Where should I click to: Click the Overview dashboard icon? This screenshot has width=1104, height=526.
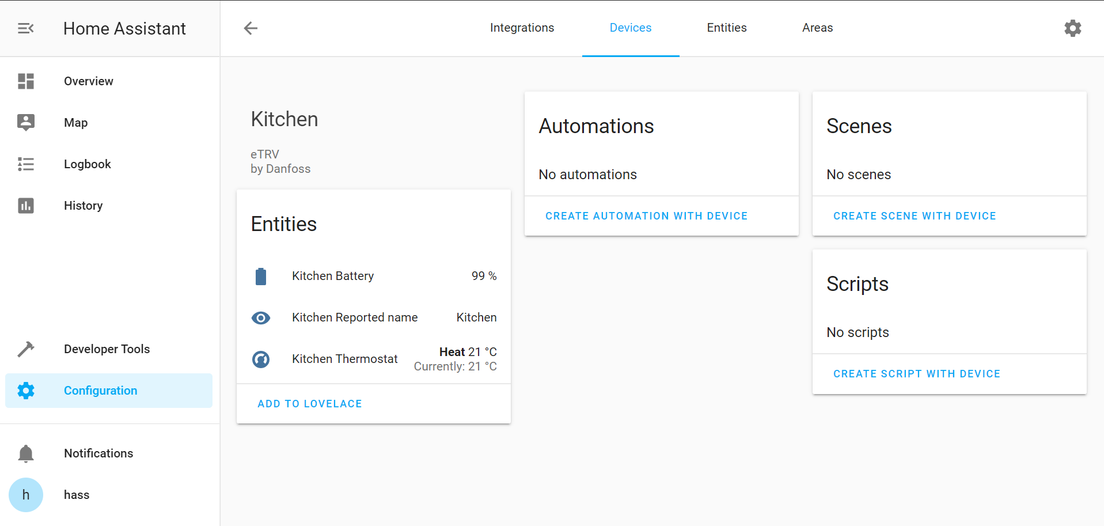pos(26,81)
